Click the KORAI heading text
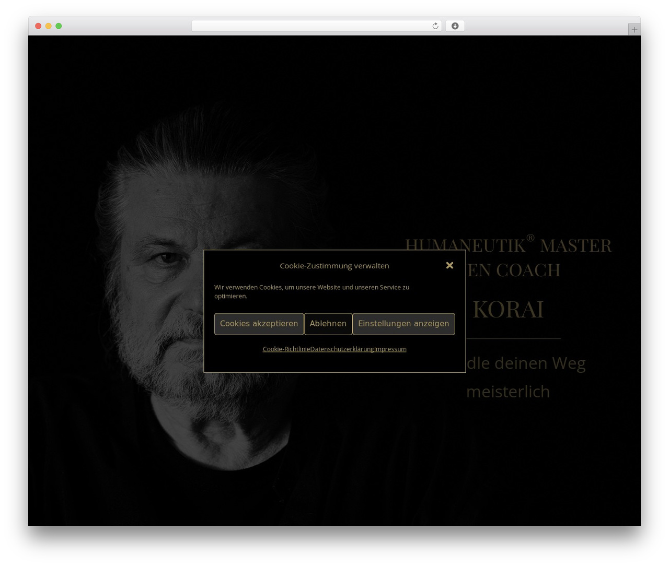669x566 pixels. (x=508, y=309)
